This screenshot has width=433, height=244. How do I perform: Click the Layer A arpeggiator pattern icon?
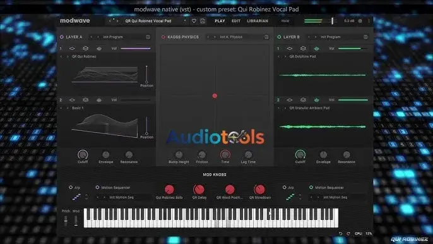[x=76, y=197]
